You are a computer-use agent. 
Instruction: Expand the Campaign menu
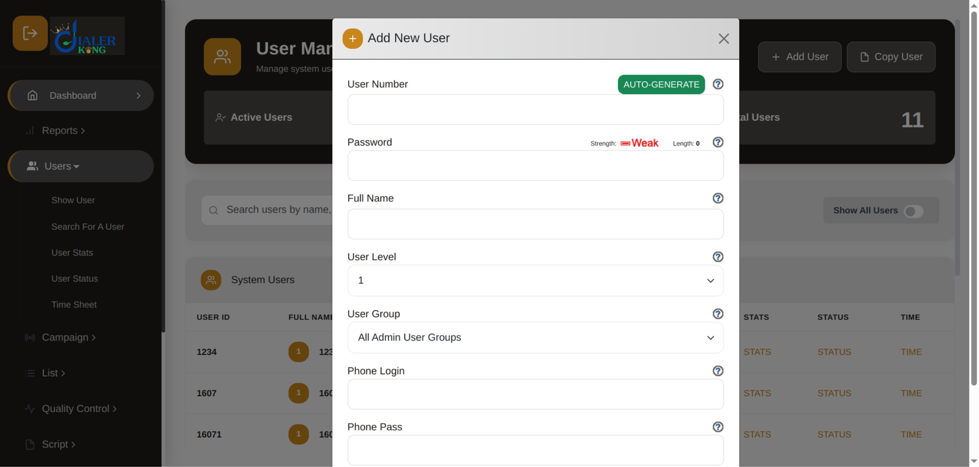coord(69,337)
